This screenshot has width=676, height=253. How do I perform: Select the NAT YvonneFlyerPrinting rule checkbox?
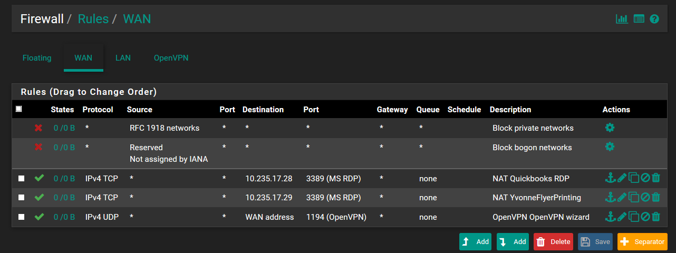(x=22, y=198)
